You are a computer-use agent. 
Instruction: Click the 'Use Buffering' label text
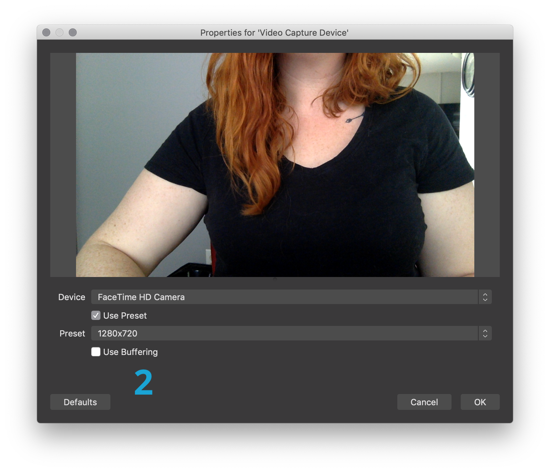130,352
